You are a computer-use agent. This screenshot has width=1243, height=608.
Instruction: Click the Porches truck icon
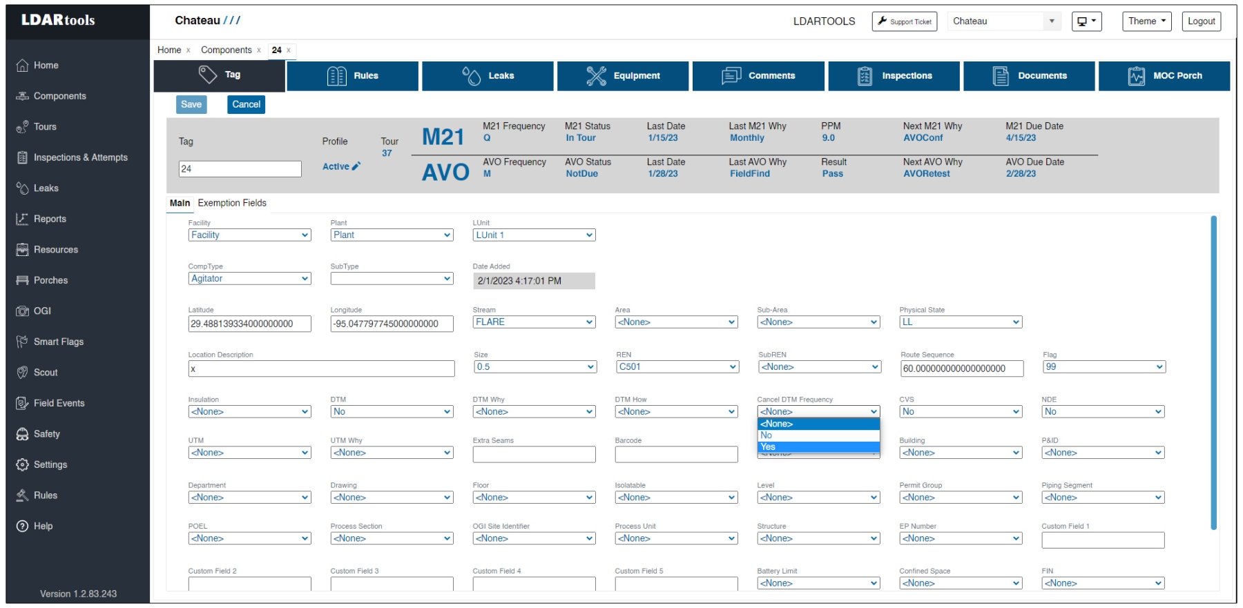[x=22, y=280]
